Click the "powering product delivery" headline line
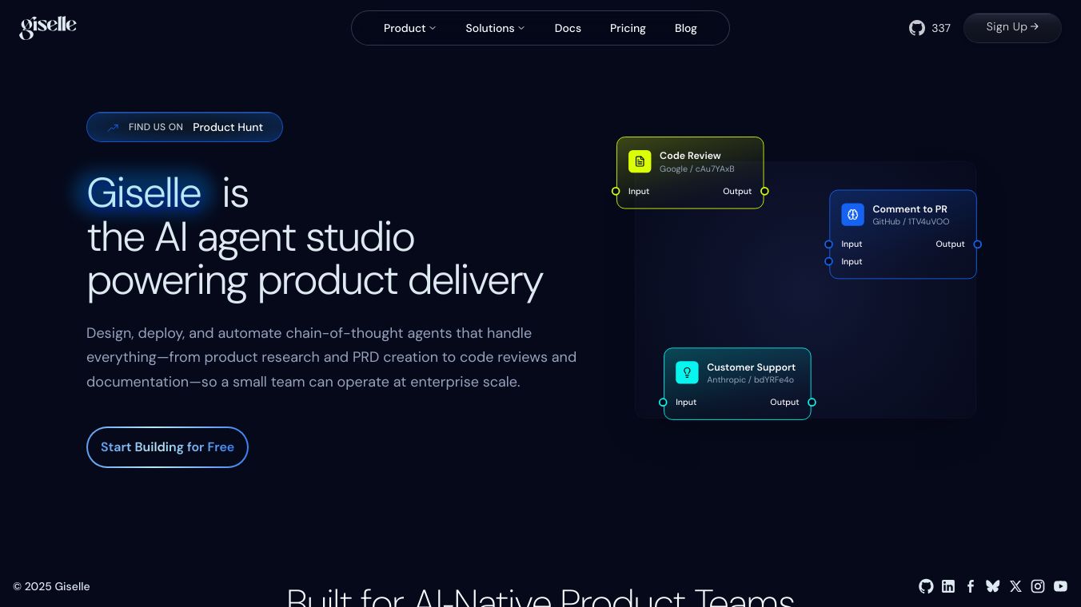 (315, 281)
